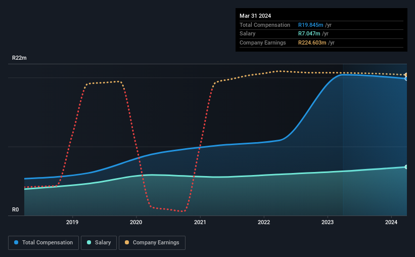Click the R224.603m company earnings value

click(312, 42)
